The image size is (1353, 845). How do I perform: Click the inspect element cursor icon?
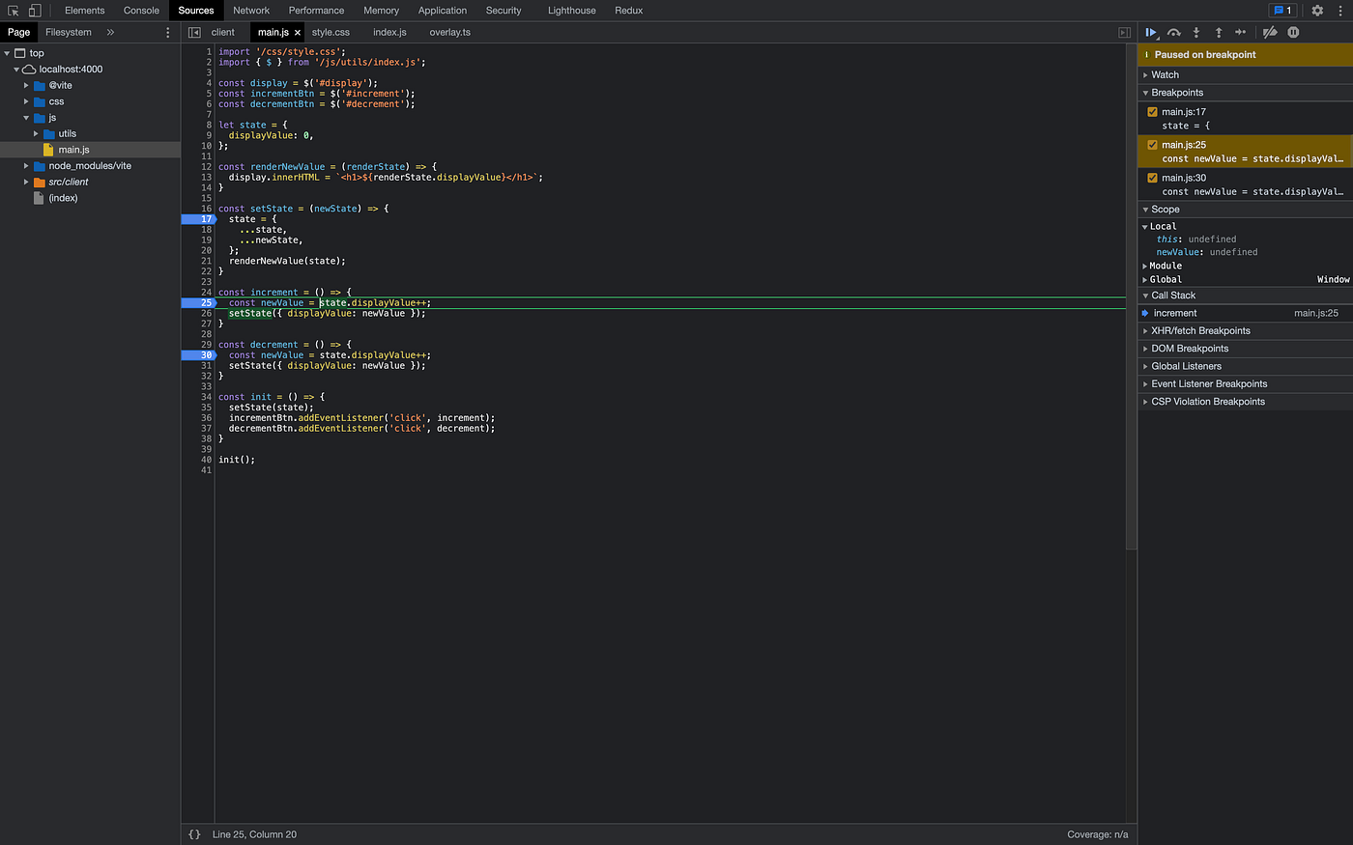pos(14,10)
